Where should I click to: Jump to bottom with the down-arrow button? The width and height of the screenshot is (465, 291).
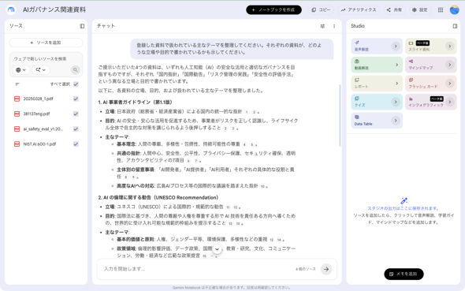point(217,249)
